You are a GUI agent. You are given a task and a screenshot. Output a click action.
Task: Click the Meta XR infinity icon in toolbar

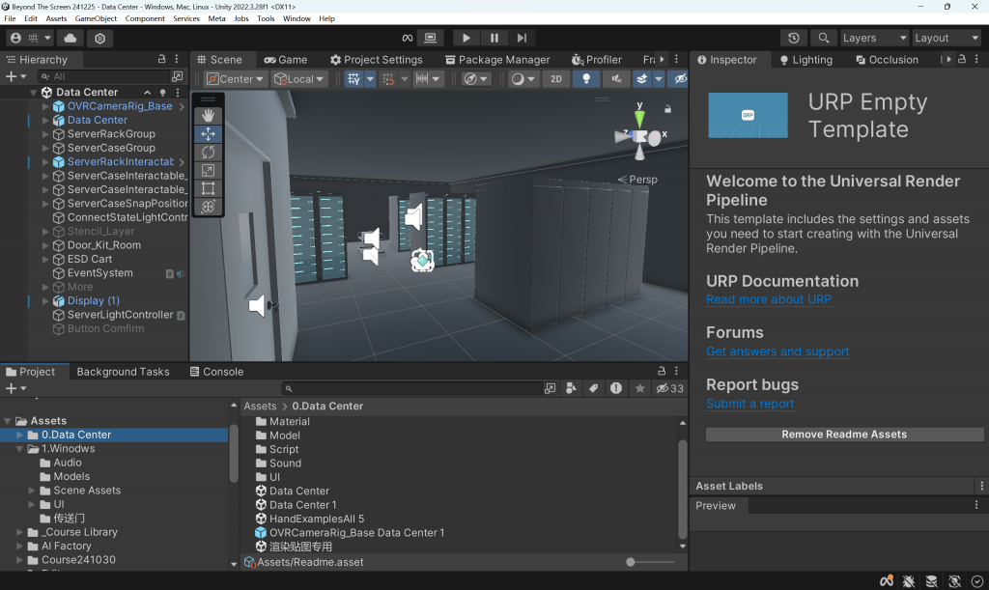[x=408, y=38]
